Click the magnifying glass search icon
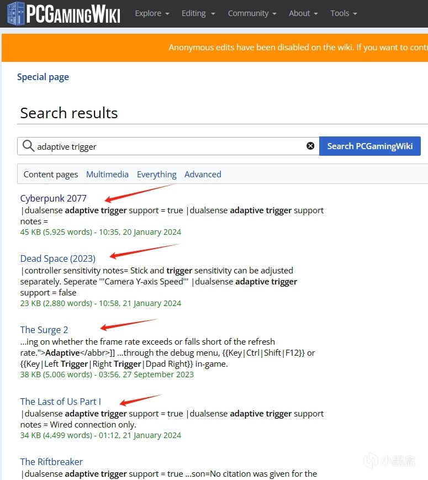The height and width of the screenshot is (480, 428). (28, 146)
